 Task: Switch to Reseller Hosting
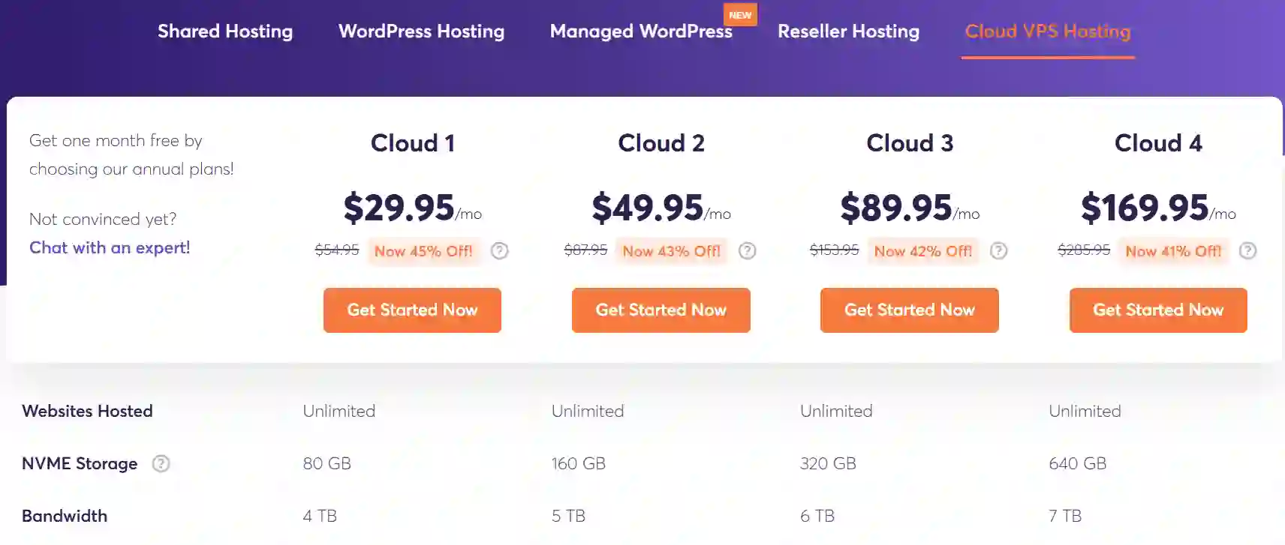point(848,31)
